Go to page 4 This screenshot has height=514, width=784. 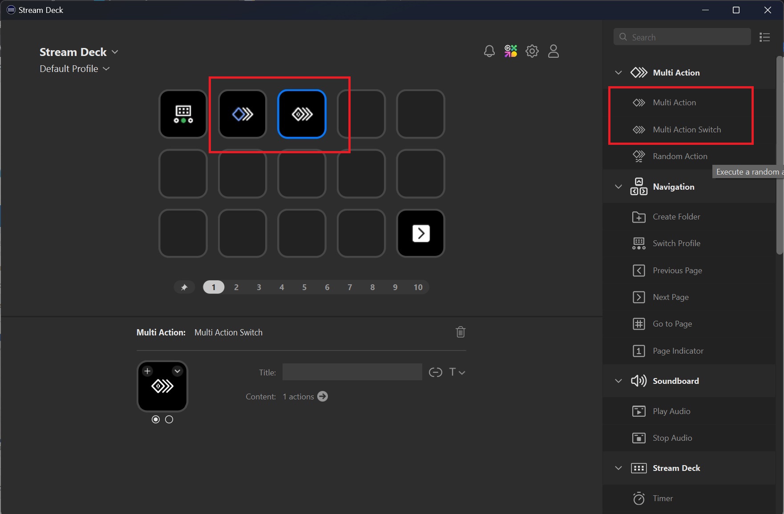(282, 287)
